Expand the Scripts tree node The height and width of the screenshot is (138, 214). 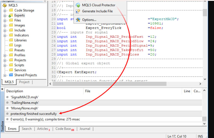pyautogui.click(x=5, y=66)
